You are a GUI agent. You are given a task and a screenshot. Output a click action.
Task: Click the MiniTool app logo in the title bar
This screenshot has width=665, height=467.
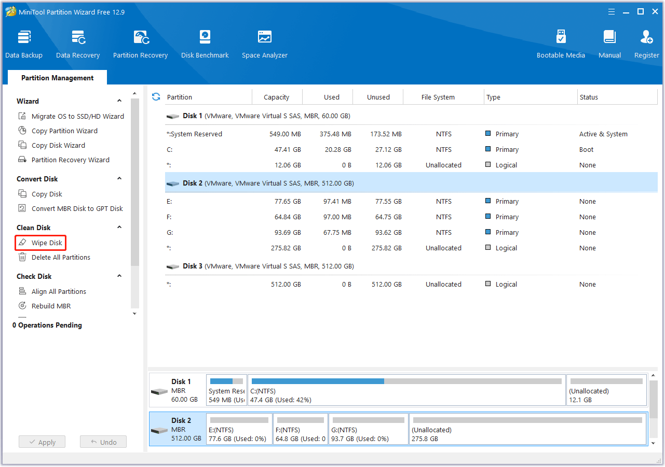click(10, 11)
